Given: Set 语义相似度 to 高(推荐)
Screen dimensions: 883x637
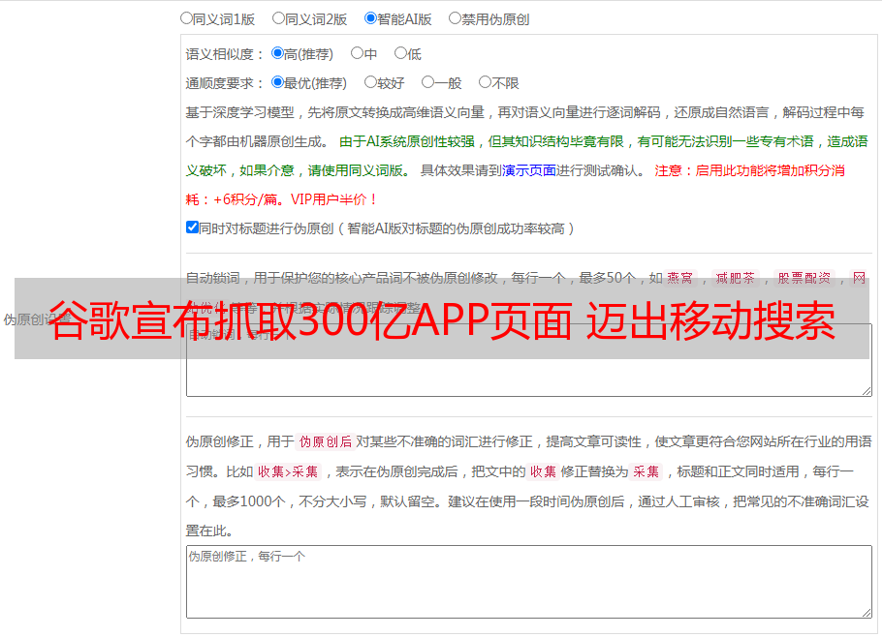Looking at the screenshot, I should pos(277,54).
